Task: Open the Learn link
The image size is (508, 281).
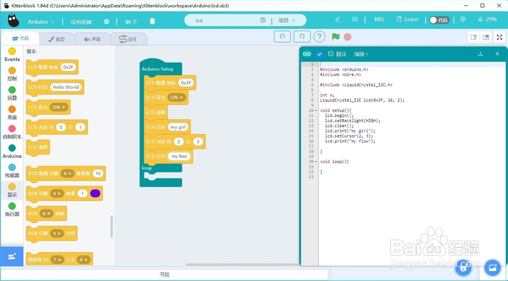Action: (407, 19)
